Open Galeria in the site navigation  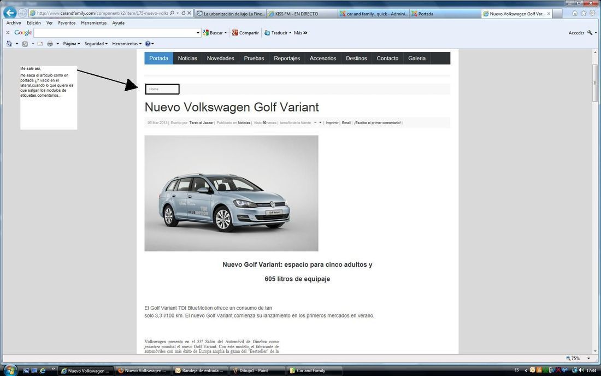click(417, 58)
